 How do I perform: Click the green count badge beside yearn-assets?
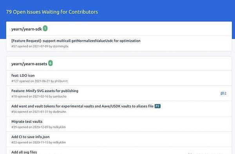[x=51, y=63]
